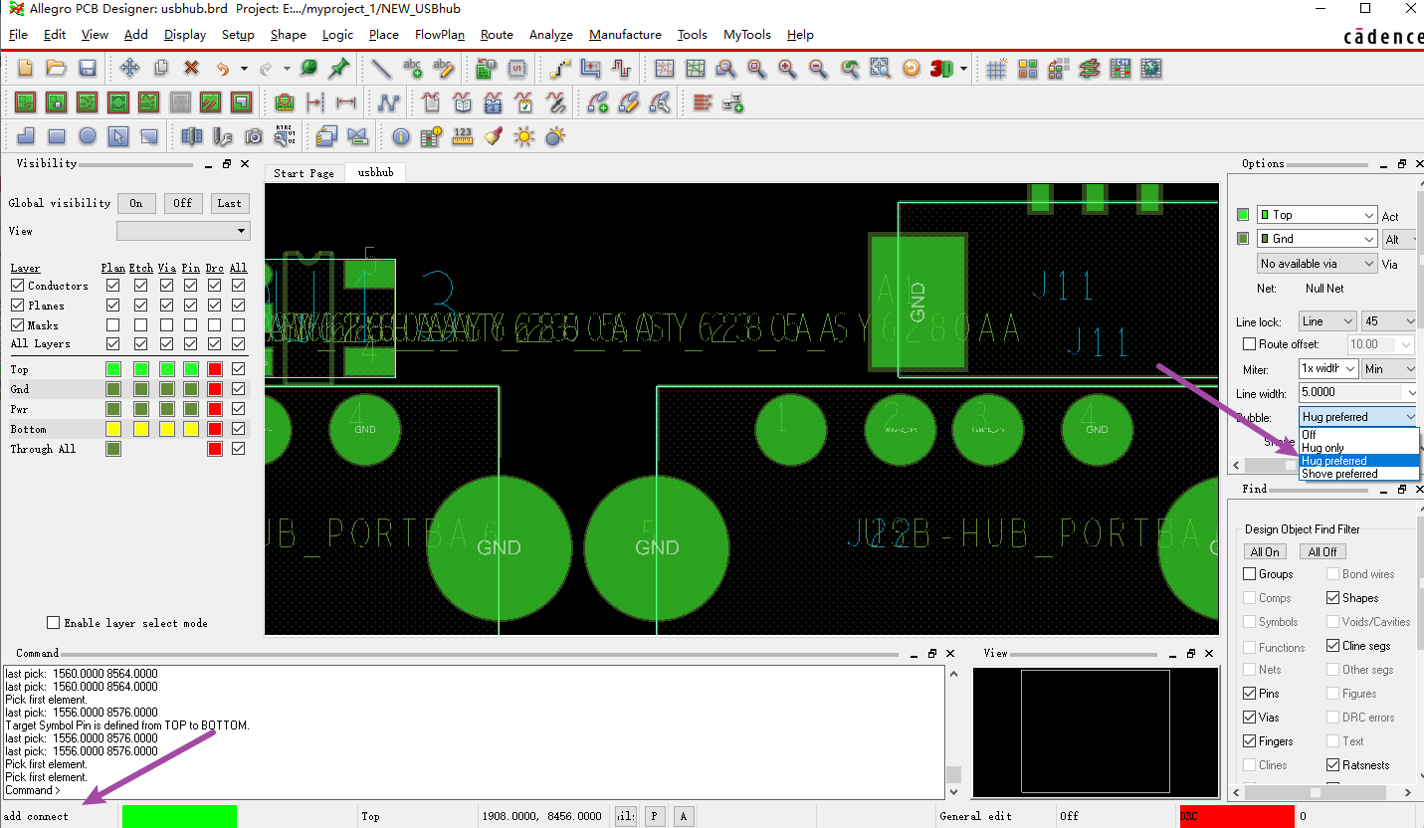Select the Shape Add Circle tool

coord(88,136)
